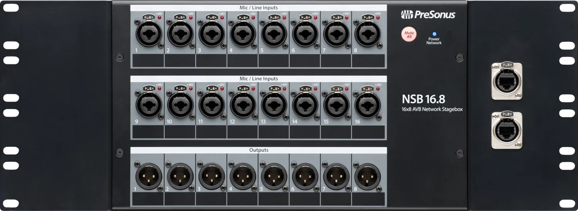578x211 pixels.
Task: Click output 6 XLR connector
Action: pyautogui.click(x=305, y=176)
